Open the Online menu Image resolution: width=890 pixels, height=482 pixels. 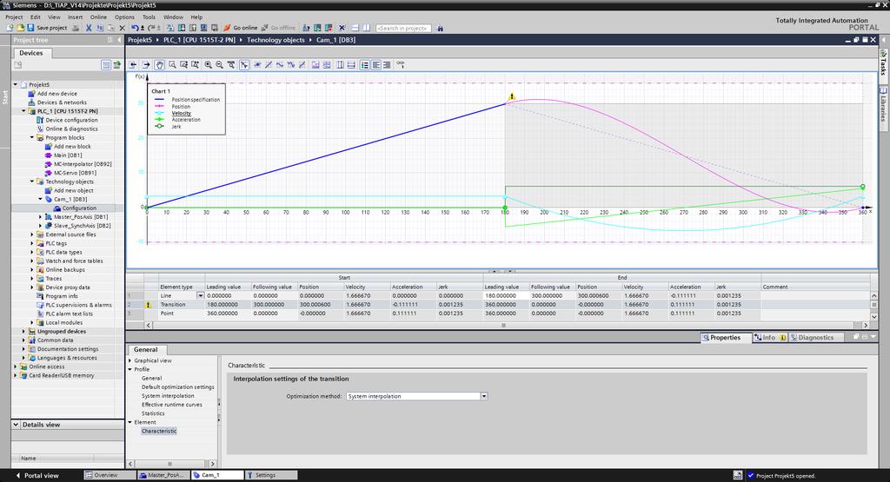click(98, 17)
